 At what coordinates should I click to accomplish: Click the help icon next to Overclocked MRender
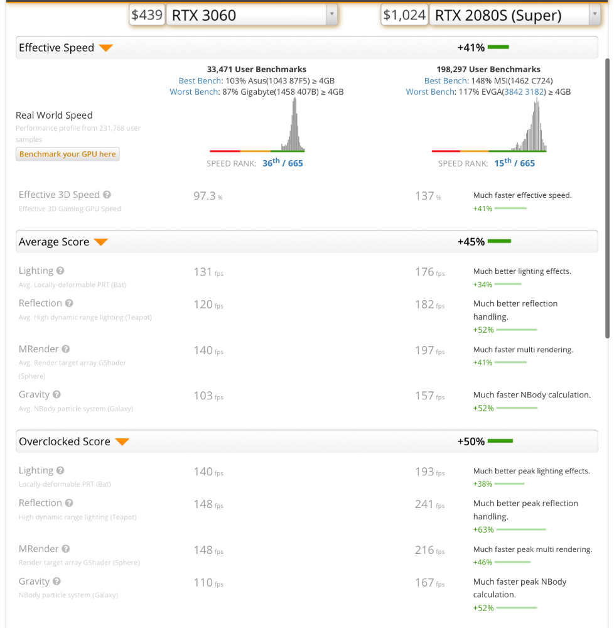tap(66, 549)
